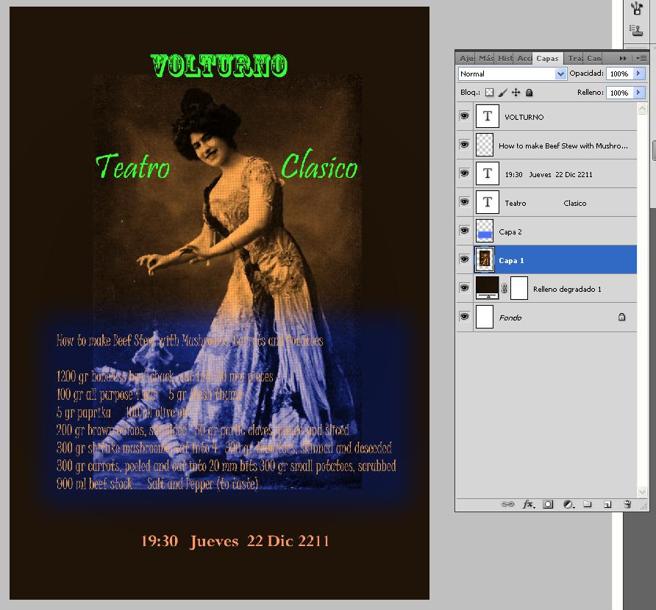This screenshot has height=610, width=656.
Task: Open the Brush presets panel icon
Action: coord(637,9)
